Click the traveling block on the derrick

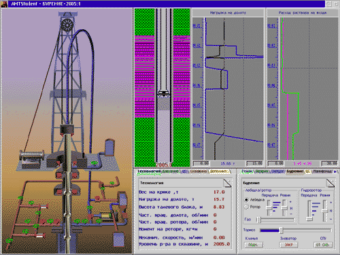point(67,129)
